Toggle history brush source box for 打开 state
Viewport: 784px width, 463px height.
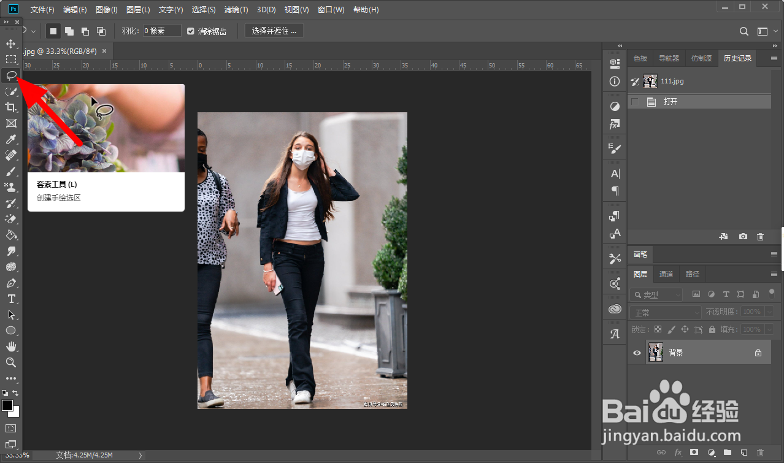tap(635, 102)
